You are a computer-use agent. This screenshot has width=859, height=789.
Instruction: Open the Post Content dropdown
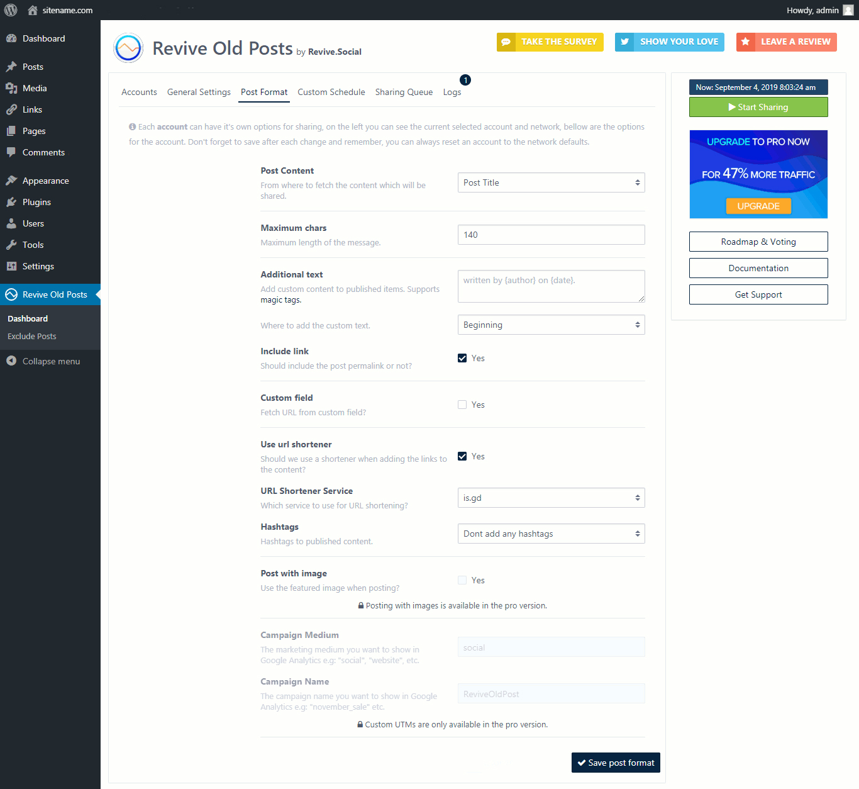[551, 182]
